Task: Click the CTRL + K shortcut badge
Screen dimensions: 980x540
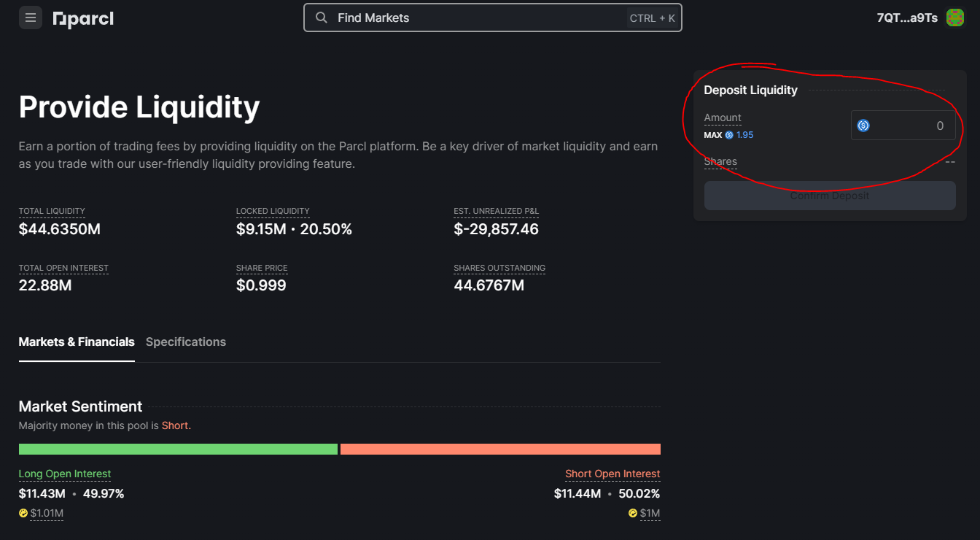Action: 652,18
